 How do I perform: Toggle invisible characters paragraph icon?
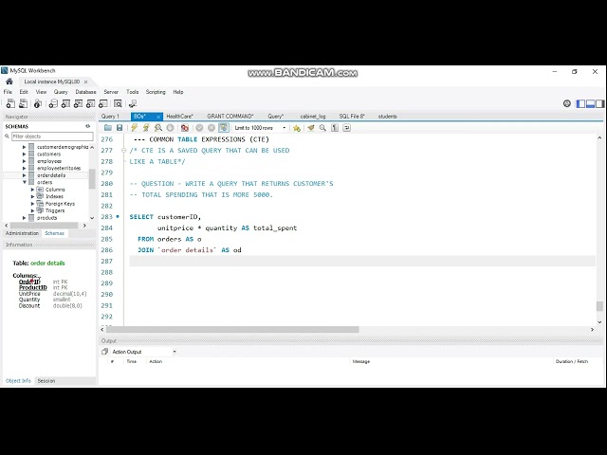(335, 128)
